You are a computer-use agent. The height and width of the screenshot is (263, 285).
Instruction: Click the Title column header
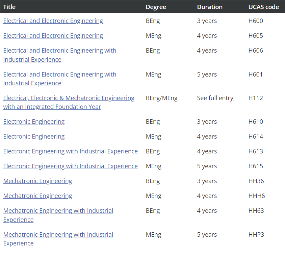coord(9,7)
